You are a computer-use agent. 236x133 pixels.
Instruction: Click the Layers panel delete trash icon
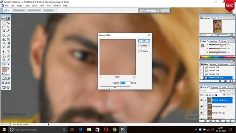230,121
